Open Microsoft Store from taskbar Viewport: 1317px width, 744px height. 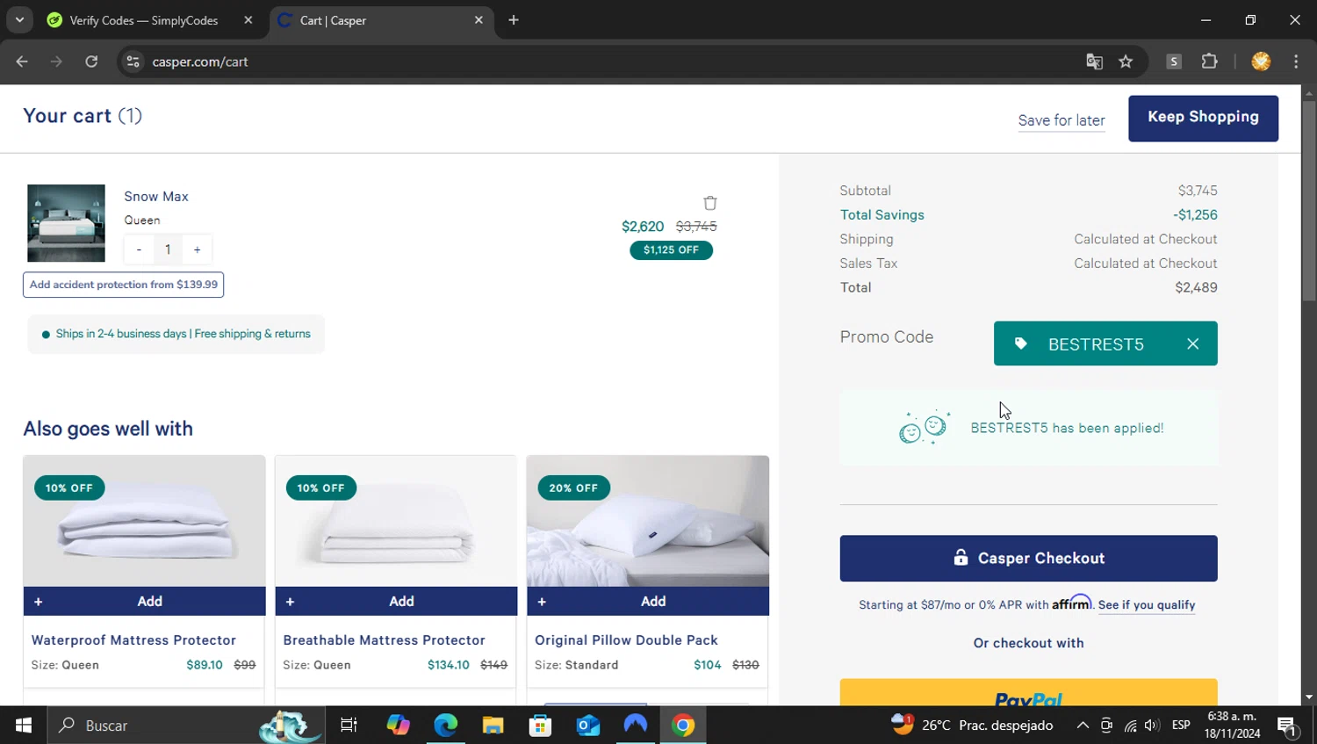[x=540, y=726]
